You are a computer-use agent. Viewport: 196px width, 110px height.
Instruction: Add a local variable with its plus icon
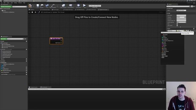26,75
